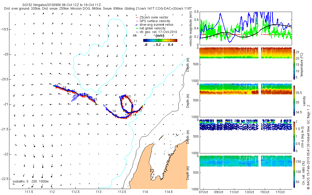Viewport: 312px width, 195px height.
Task: Click the 113.5 longitude tick label
Action: tap(122, 192)
